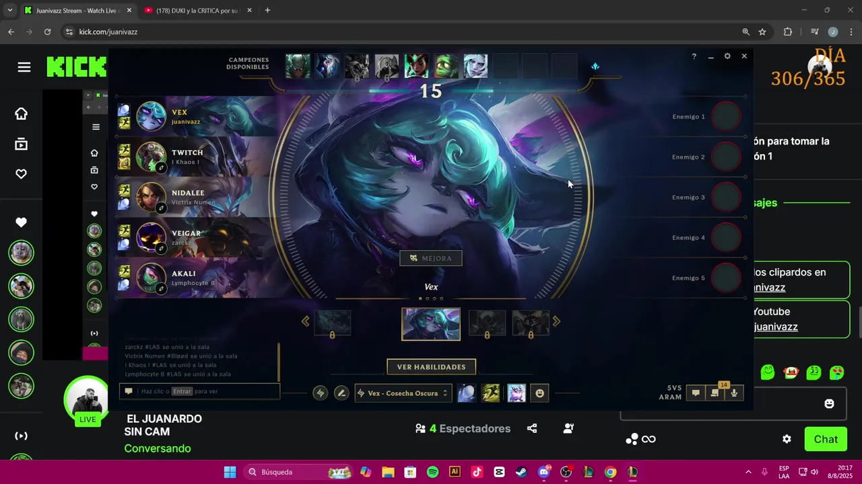Open Kick browse icon in sidebar
Screen dimensions: 862x484
pos(22,144)
